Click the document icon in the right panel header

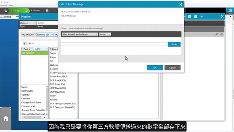click(189, 16)
